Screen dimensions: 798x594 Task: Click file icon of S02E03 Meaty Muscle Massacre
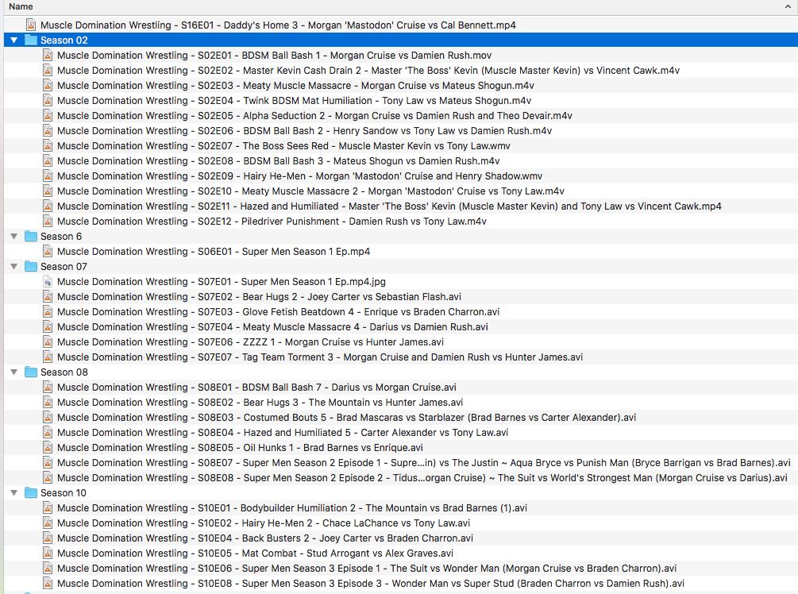coord(48,86)
